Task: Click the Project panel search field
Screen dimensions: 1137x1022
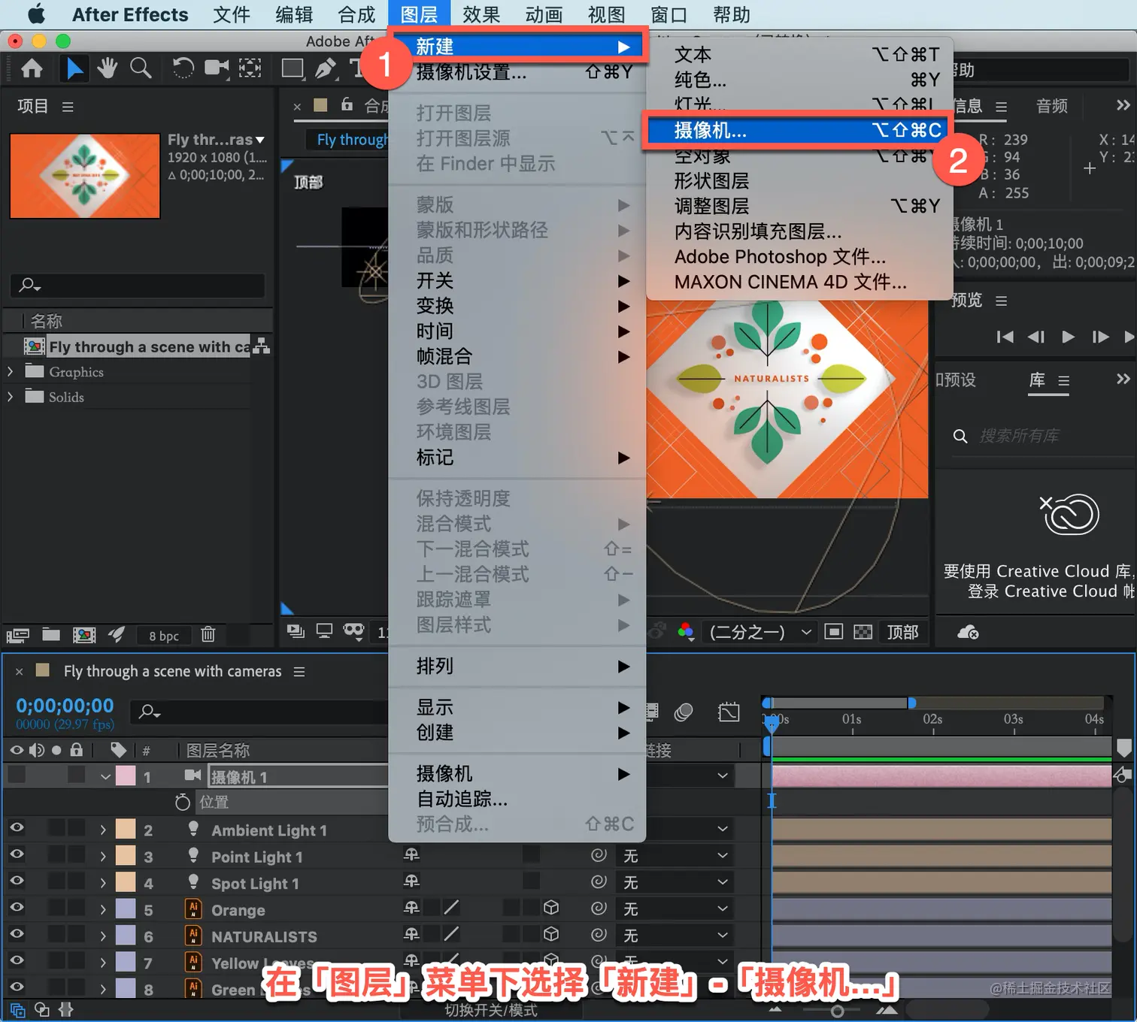Action: coord(138,286)
